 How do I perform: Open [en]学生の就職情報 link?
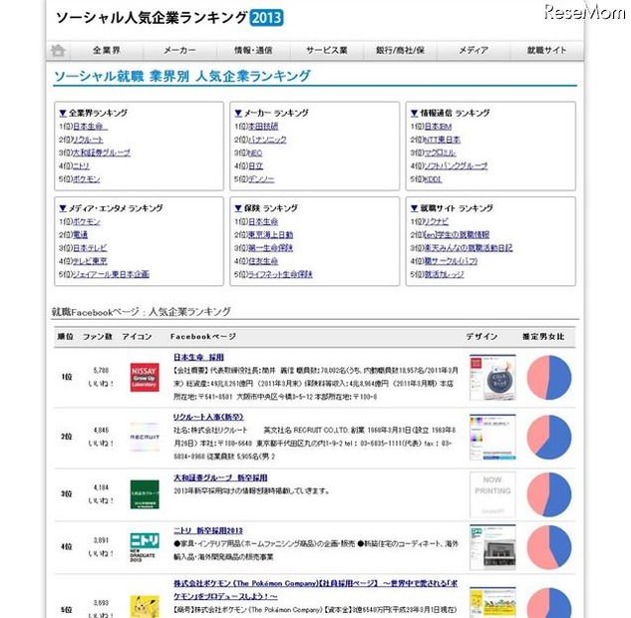[456, 235]
